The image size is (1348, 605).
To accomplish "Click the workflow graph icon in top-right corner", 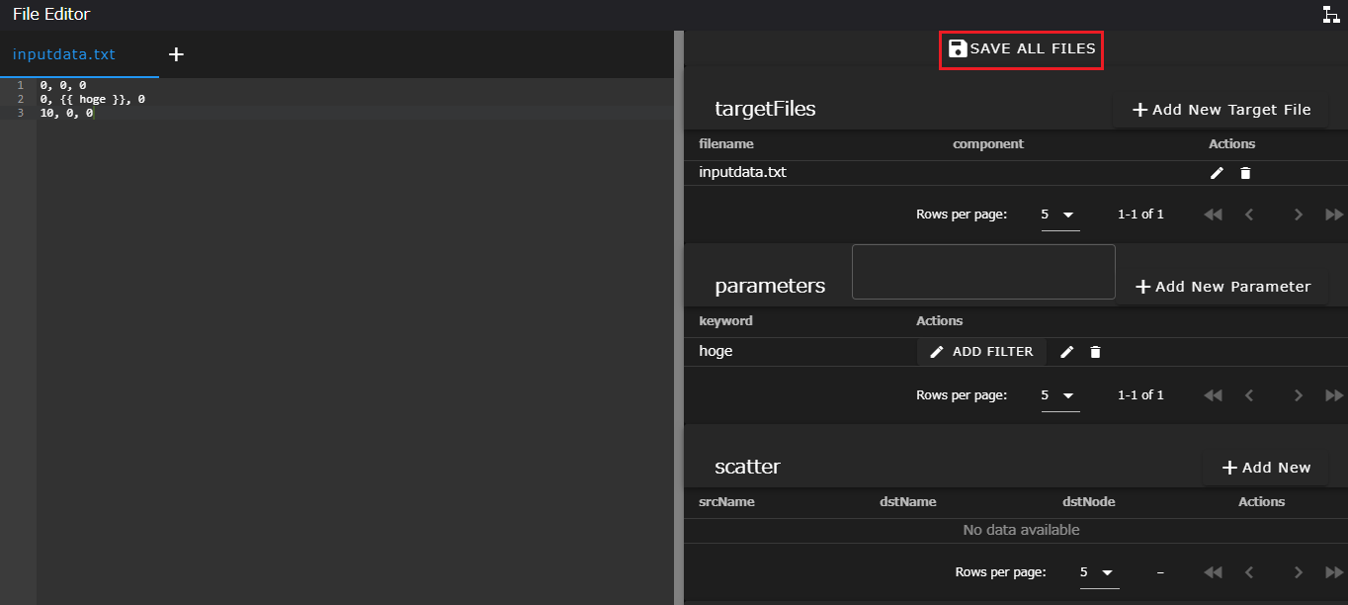I will point(1331,14).
